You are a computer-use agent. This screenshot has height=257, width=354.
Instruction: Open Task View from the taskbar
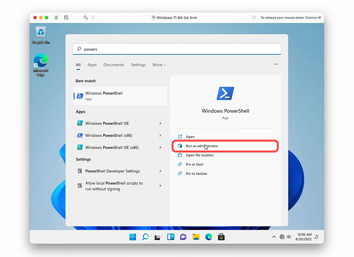coord(158,237)
